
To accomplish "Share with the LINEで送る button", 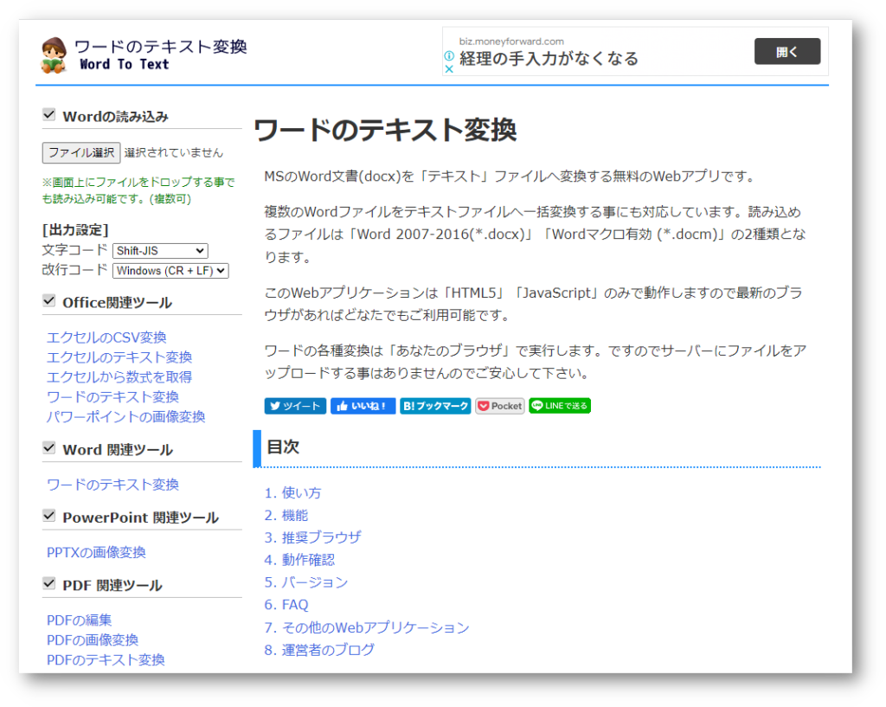I will [560, 406].
